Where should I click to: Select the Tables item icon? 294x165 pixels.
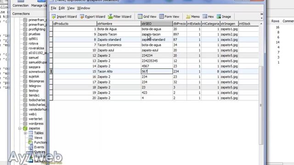[x=31, y=133]
